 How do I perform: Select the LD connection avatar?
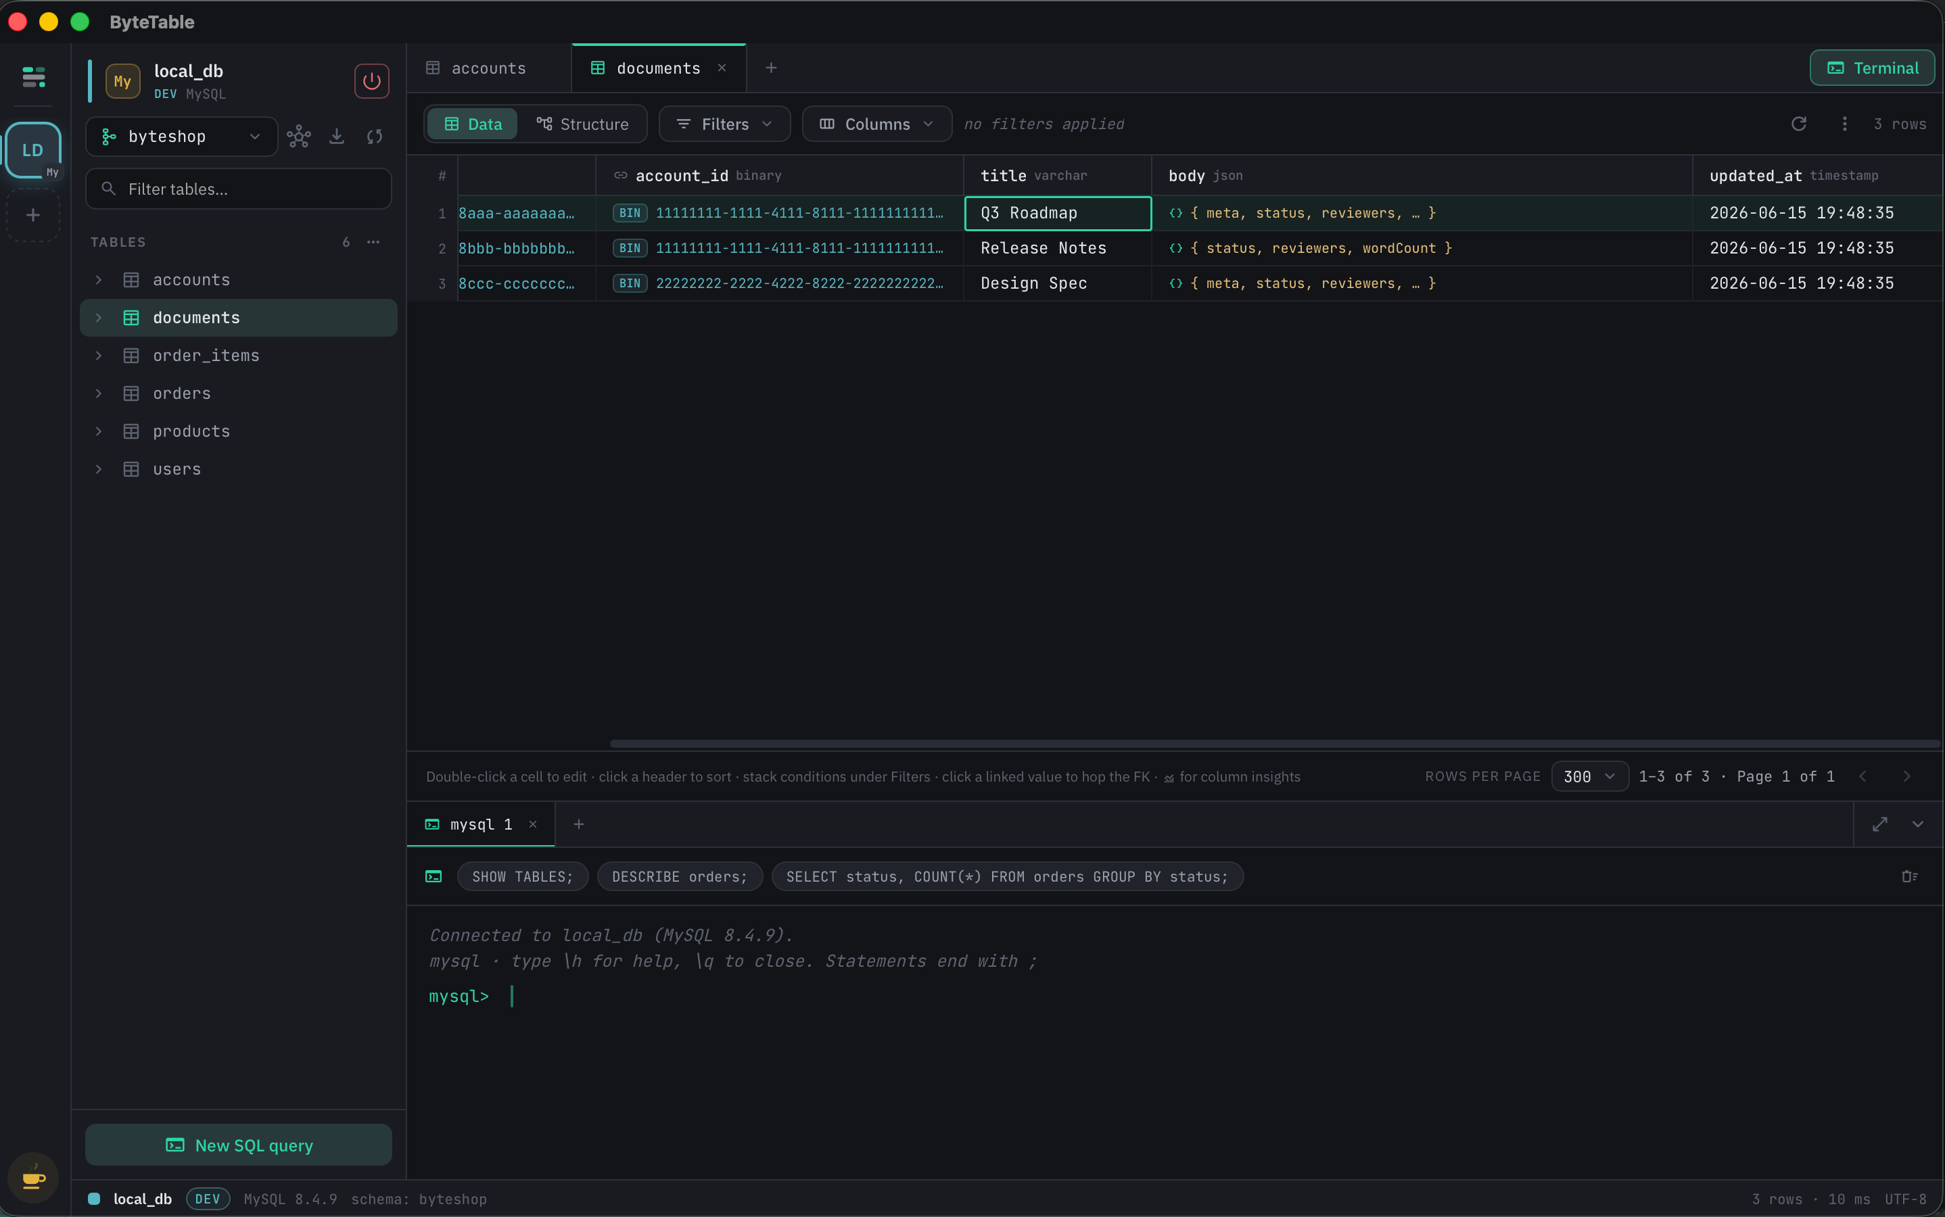[x=33, y=149]
